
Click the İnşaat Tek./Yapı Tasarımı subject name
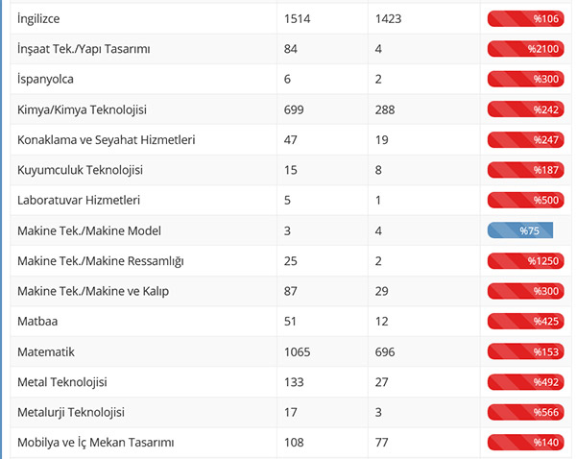84,48
